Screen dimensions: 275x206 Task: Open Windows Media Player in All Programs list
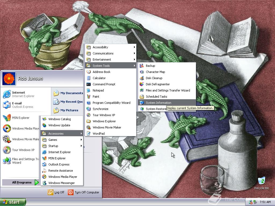tap(62, 177)
